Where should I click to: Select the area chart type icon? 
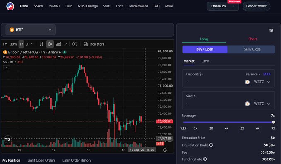59,44
